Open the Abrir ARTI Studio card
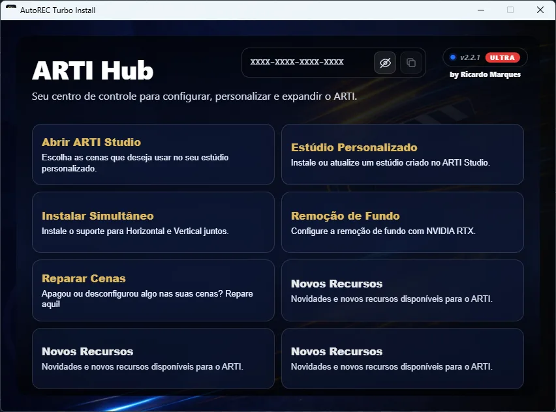Screen dimensions: 556x412 (153, 154)
